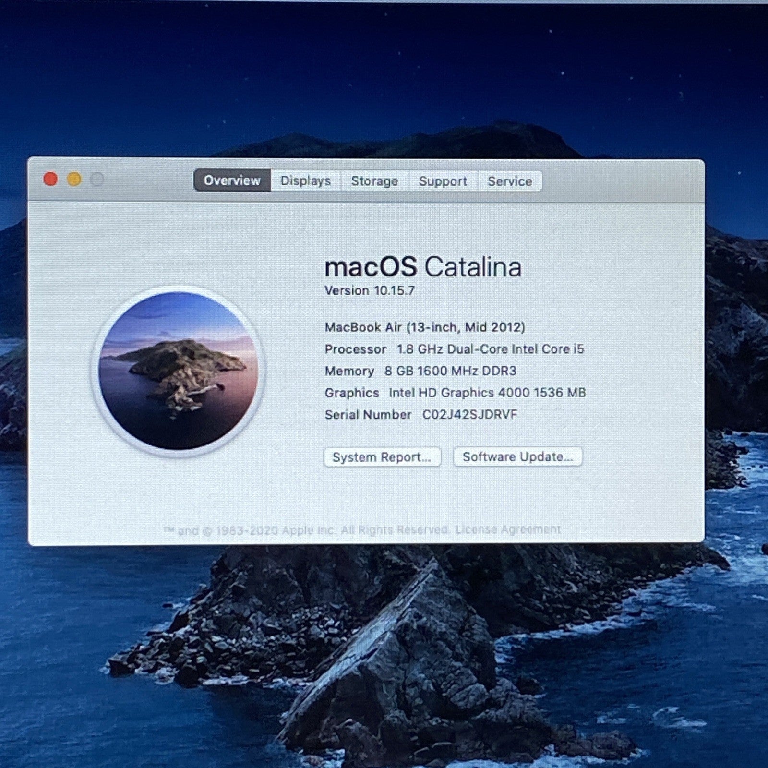Select graphics value Intel HD Graphics 4000 1536 MB
Viewport: 768px width, 768px height.
(487, 393)
